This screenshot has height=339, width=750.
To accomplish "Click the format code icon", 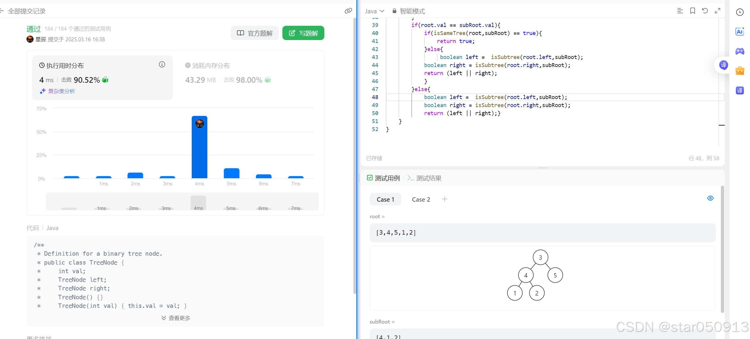I will coord(680,11).
